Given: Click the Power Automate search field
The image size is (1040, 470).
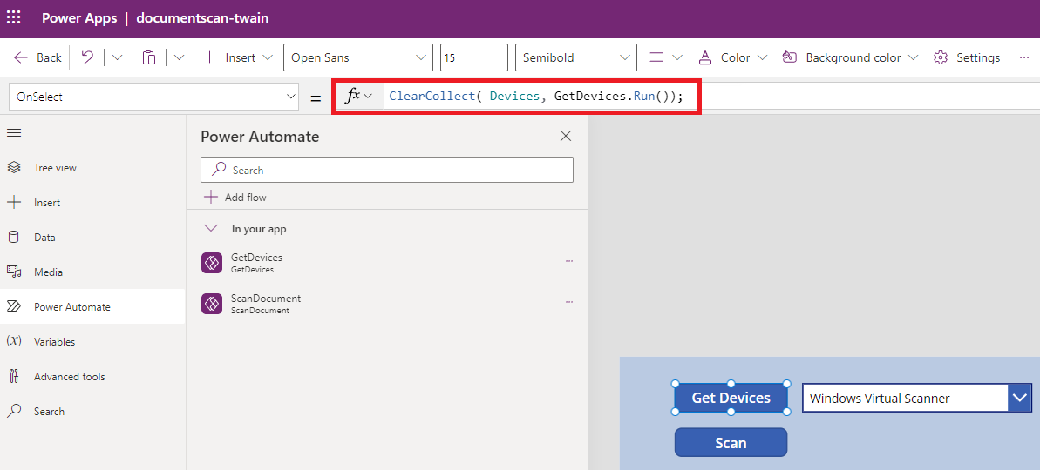Looking at the screenshot, I should pyautogui.click(x=387, y=170).
